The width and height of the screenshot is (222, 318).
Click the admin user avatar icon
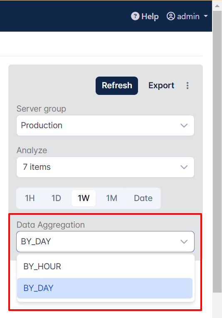tap(171, 16)
